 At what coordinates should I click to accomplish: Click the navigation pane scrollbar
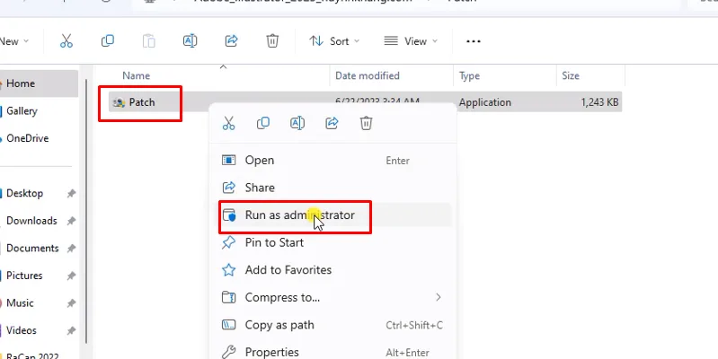point(86,210)
